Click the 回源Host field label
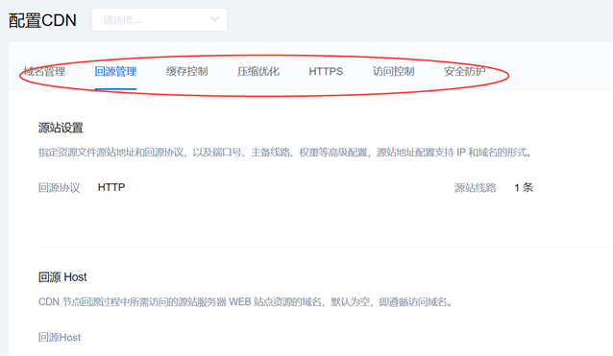 pos(60,337)
